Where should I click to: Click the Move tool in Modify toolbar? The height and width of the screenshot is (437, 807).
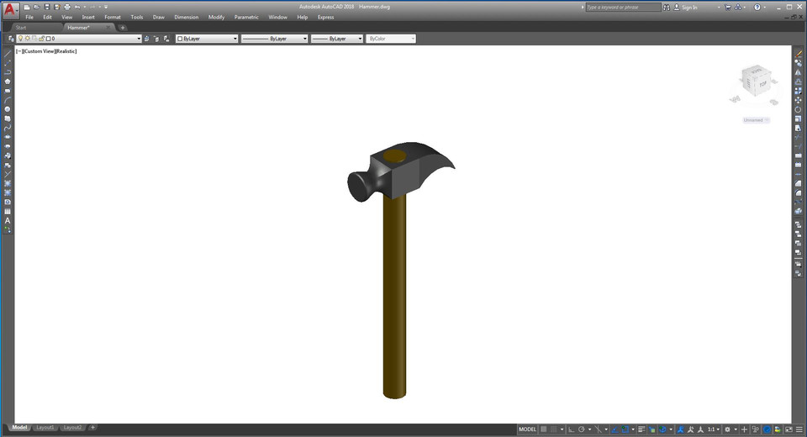point(799,100)
